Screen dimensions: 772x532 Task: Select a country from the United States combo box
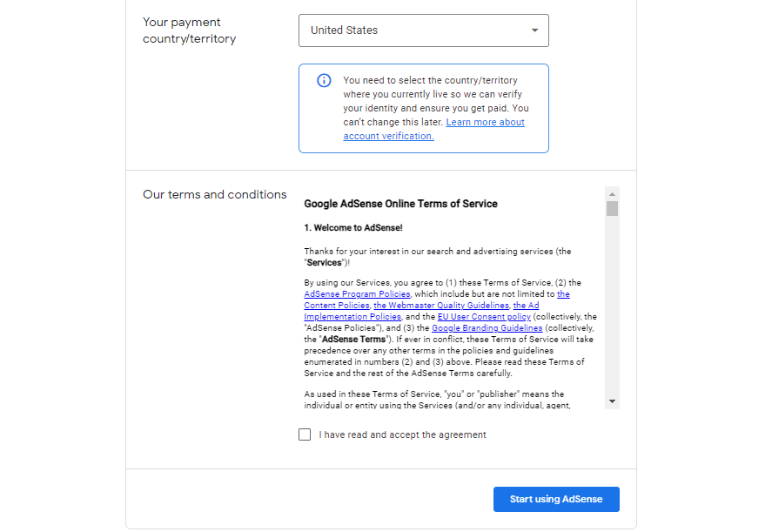(x=424, y=30)
